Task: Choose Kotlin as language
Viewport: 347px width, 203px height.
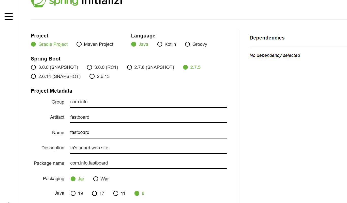Action: [167, 44]
